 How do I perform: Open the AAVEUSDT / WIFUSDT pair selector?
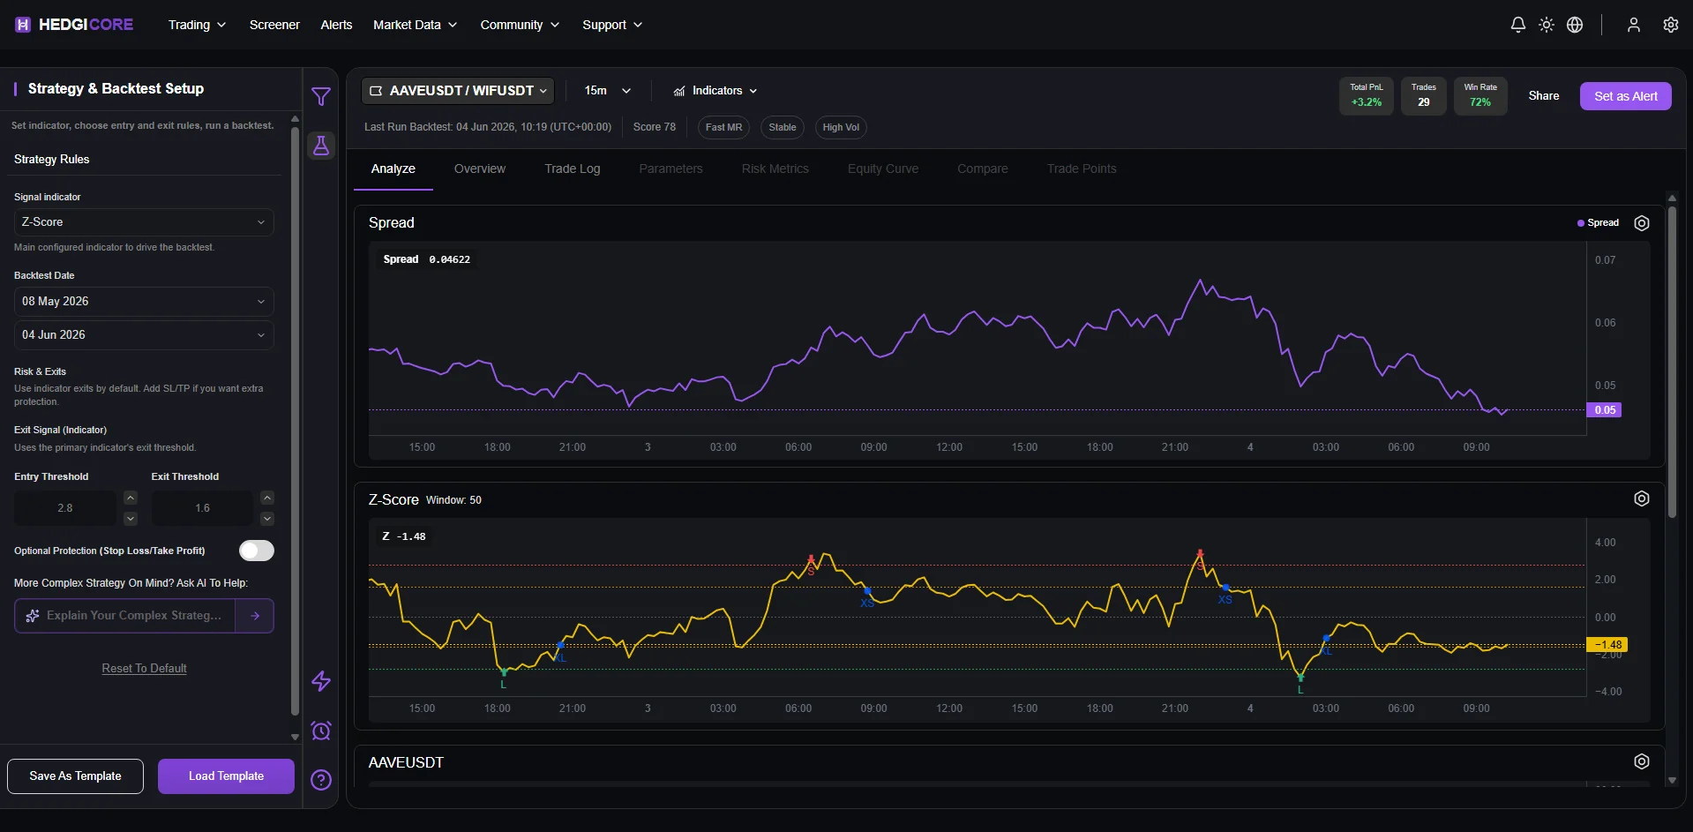pos(458,91)
